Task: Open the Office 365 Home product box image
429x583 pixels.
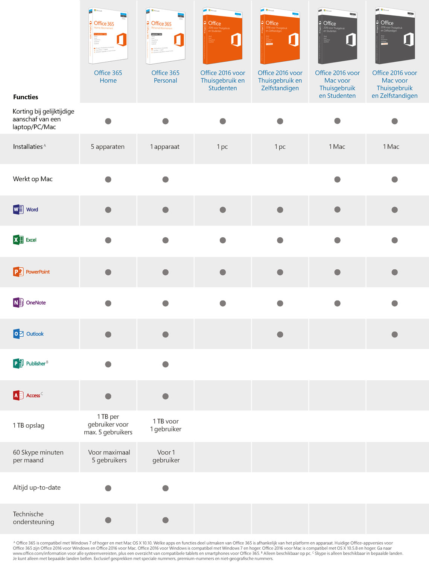Action: (108, 36)
